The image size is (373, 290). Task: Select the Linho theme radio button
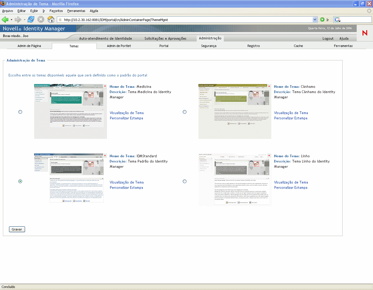pos(184,181)
